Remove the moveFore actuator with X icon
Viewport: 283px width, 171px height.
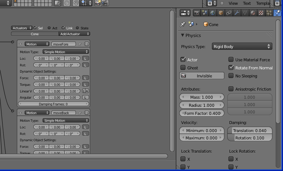tap(87, 44)
